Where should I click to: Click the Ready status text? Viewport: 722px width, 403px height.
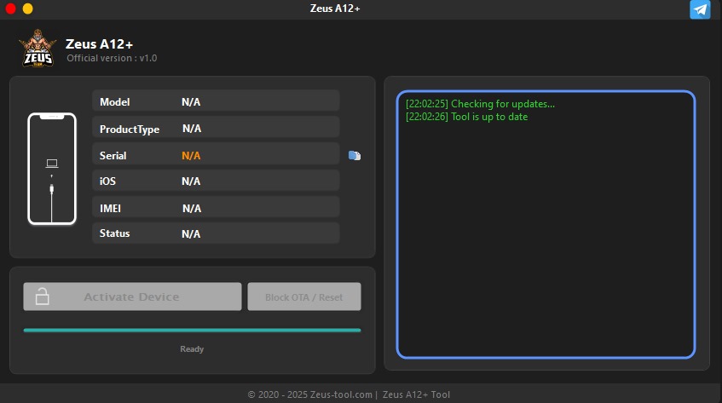pyautogui.click(x=192, y=349)
